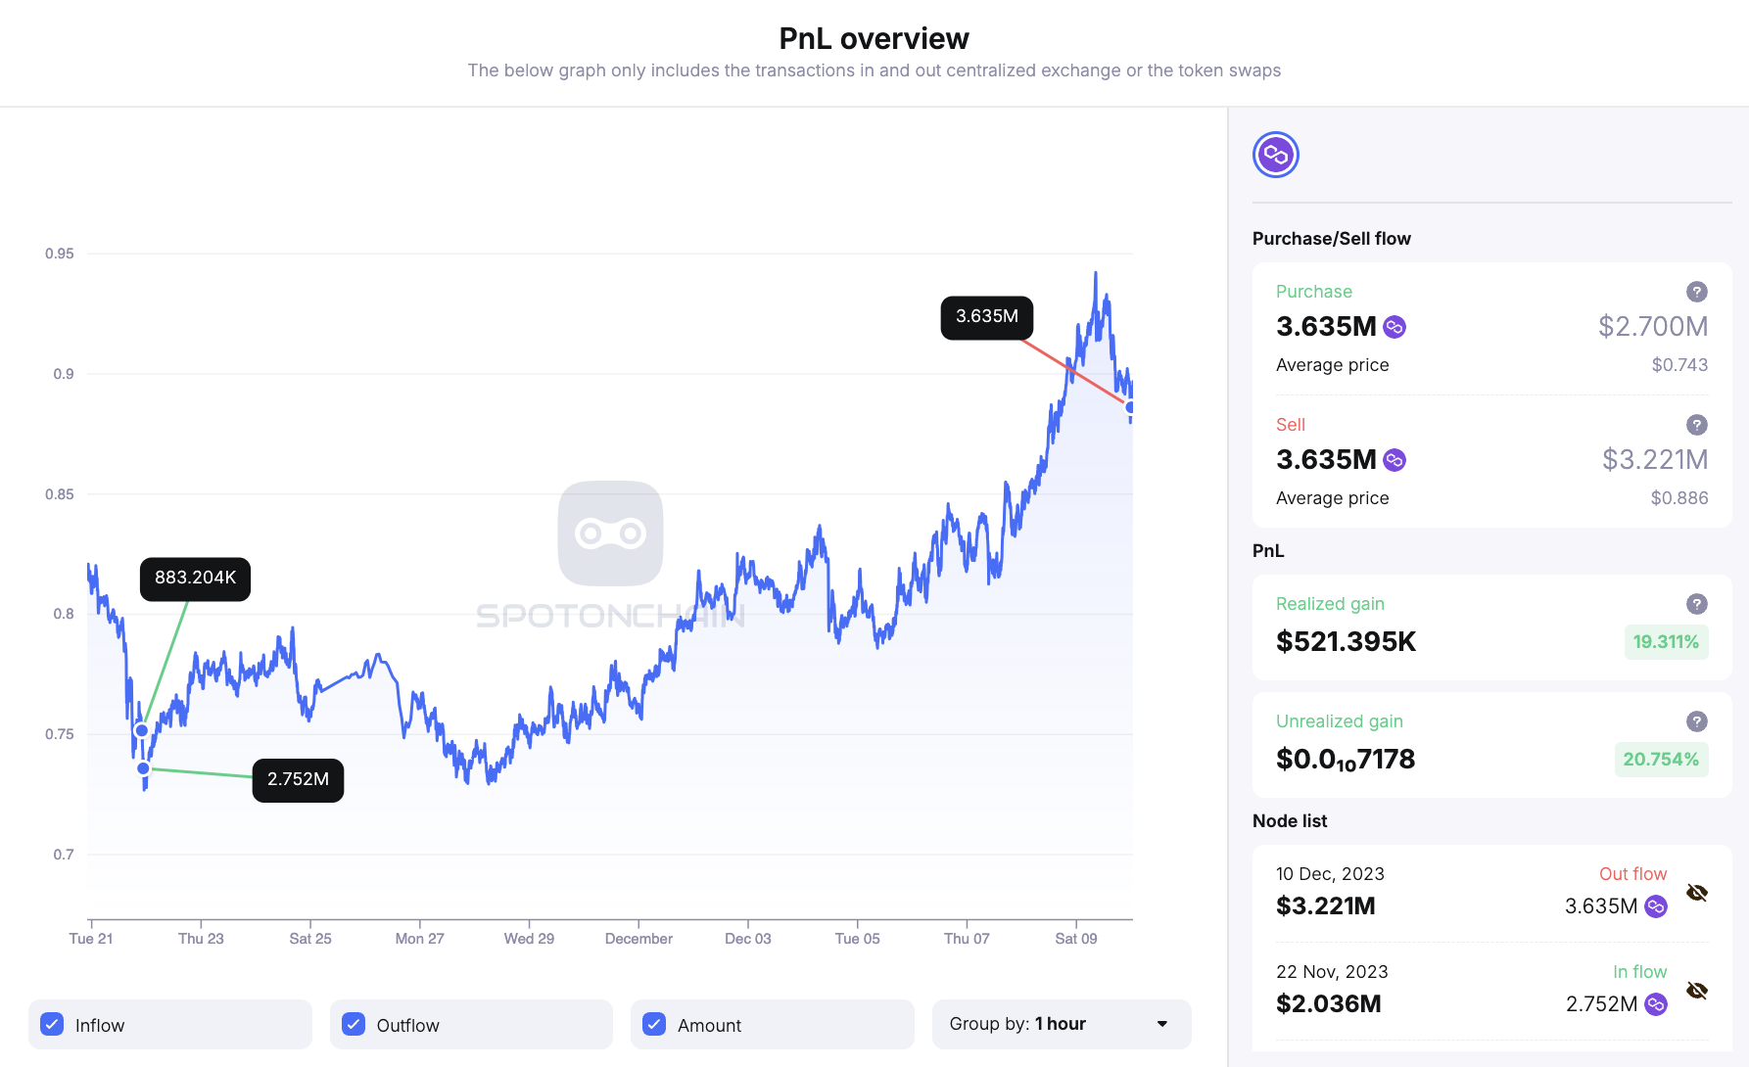The width and height of the screenshot is (1749, 1067).
Task: Click token icon next to Sell 3.635M
Action: point(1394,460)
